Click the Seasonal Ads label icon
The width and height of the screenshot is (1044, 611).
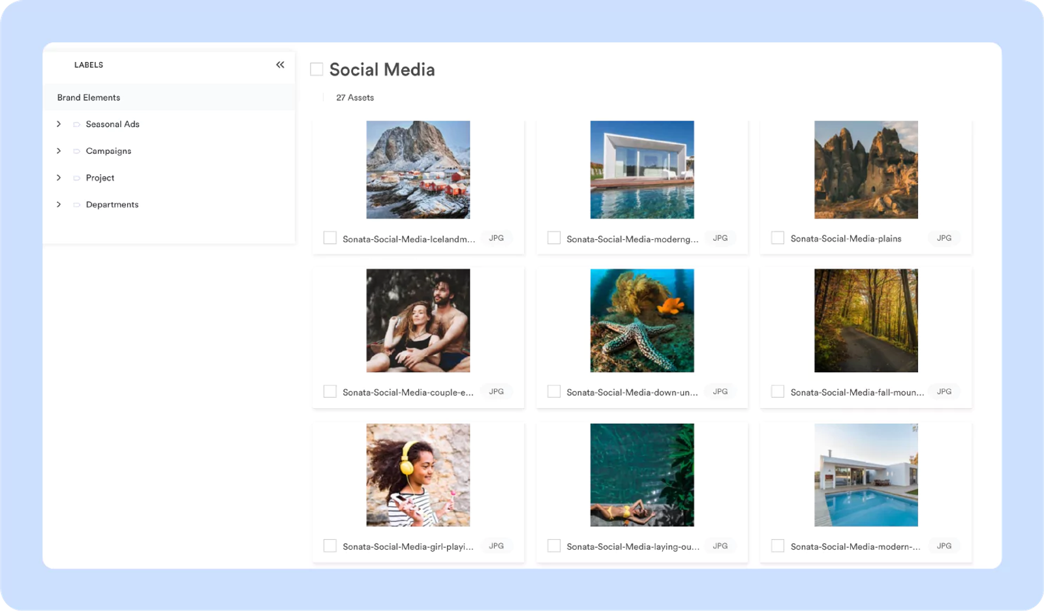point(77,125)
